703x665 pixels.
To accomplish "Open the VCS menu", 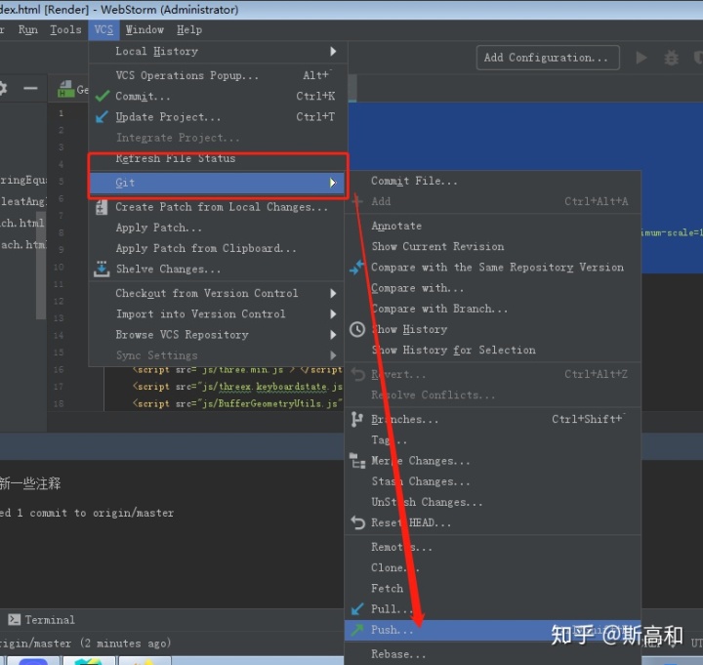I will click(103, 29).
